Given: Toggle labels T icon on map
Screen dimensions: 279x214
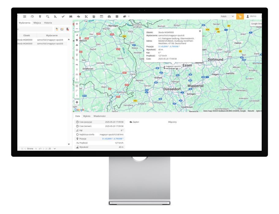Looking at the screenshot, I should point(77,55).
